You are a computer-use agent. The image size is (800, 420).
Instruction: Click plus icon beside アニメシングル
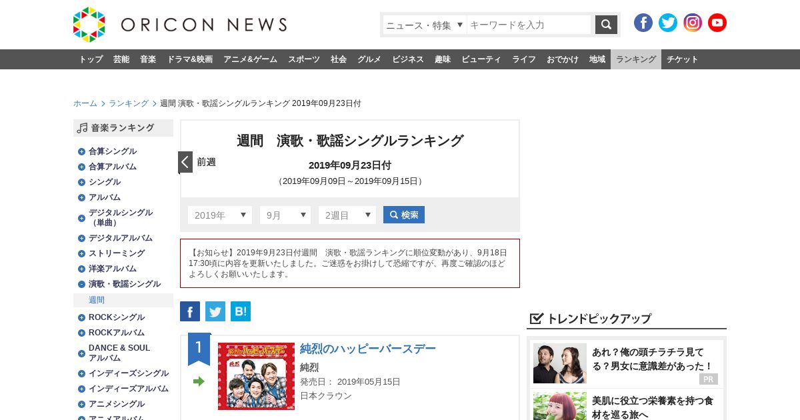point(81,404)
